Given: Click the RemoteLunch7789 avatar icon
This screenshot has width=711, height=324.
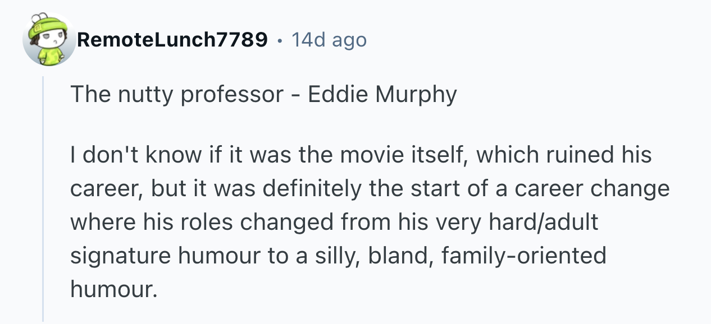Looking at the screenshot, I should 49,40.
